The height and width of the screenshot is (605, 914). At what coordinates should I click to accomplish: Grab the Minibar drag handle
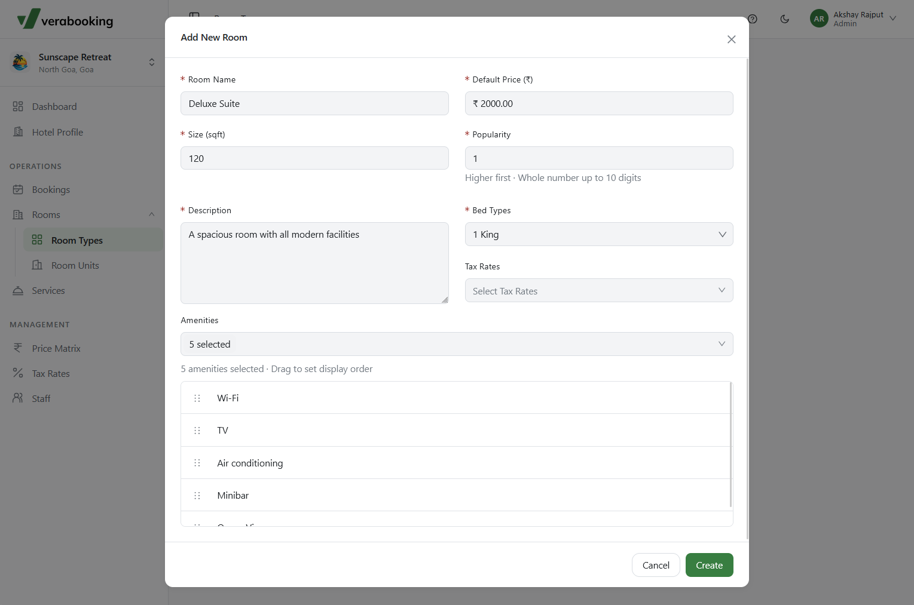(x=197, y=496)
